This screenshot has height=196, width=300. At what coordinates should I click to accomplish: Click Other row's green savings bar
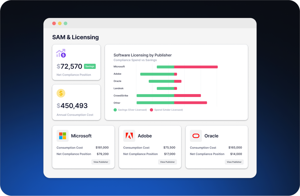155,103
